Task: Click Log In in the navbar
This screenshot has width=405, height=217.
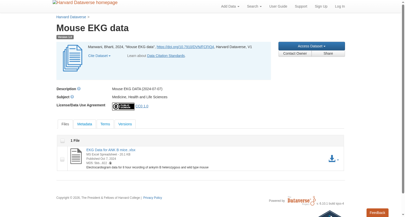Action: click(x=340, y=6)
